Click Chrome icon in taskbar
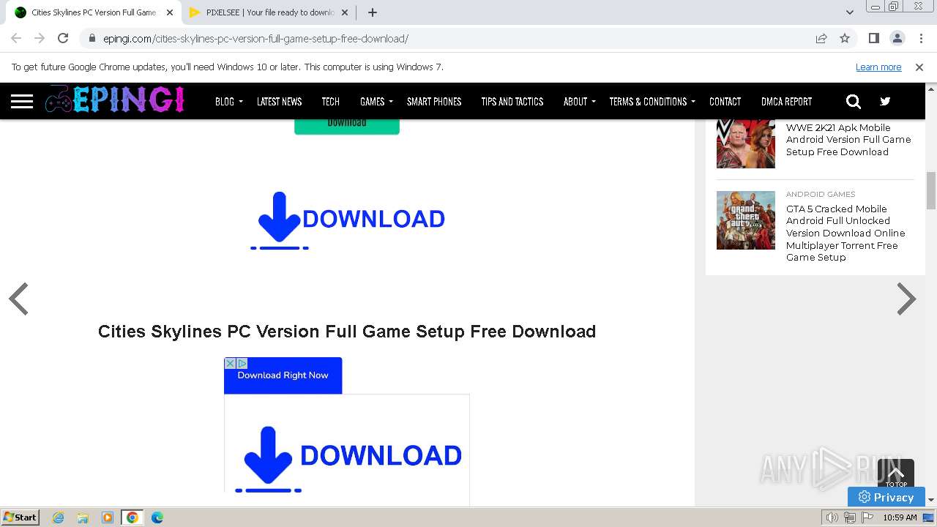 (132, 517)
